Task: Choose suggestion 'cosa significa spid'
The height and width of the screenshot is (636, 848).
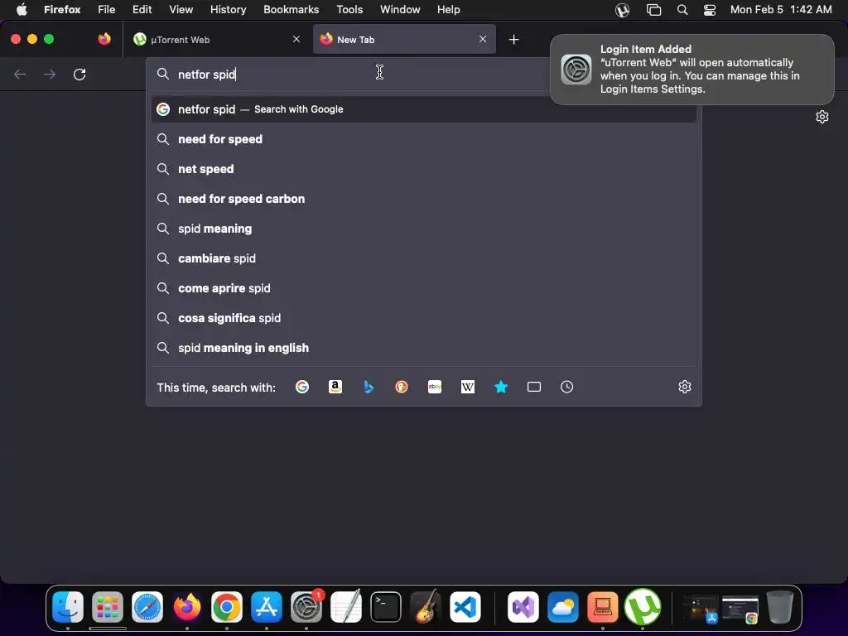Action: [423, 317]
